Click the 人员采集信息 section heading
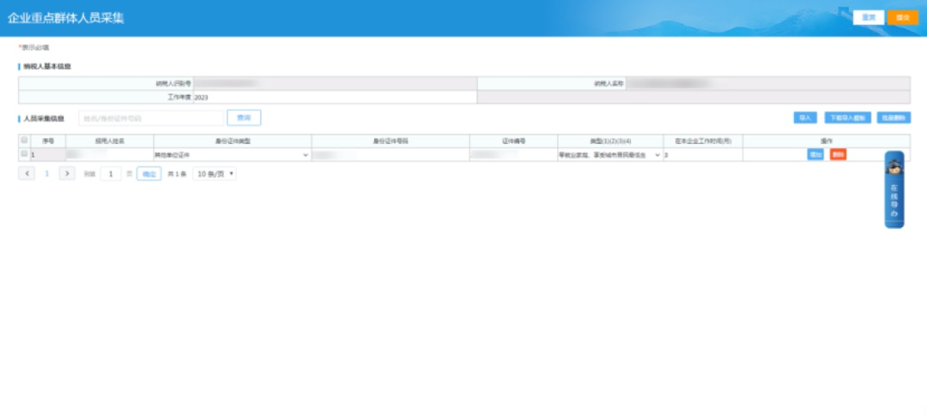 (x=44, y=118)
